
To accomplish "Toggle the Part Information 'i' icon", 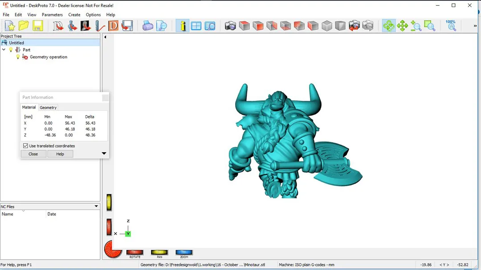I will [183, 26].
